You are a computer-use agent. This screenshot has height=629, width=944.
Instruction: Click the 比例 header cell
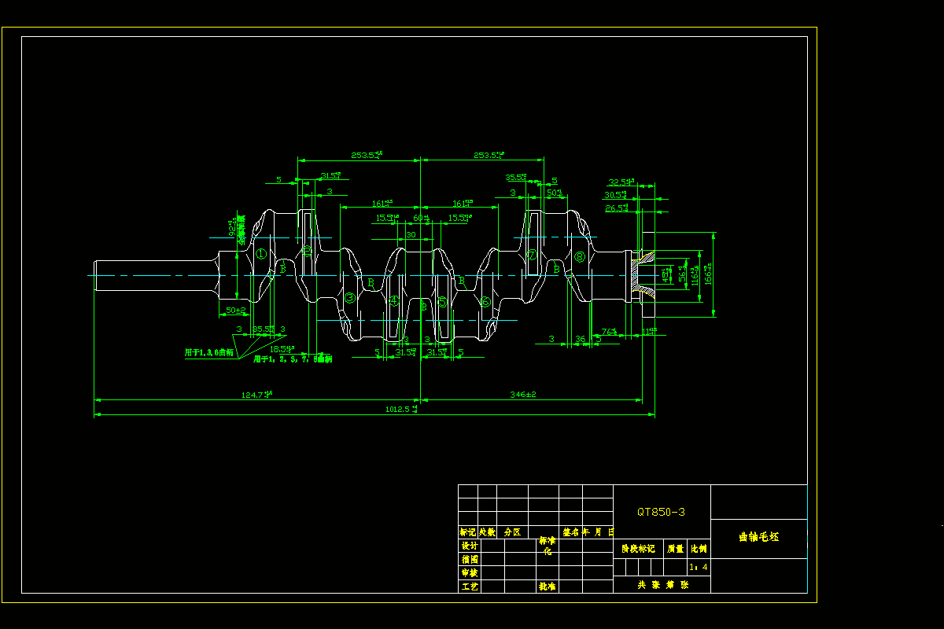[699, 549]
